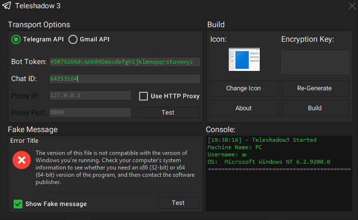The image size is (358, 220).
Task: Select the Telegram API radio option
Action: pyautogui.click(x=16, y=39)
